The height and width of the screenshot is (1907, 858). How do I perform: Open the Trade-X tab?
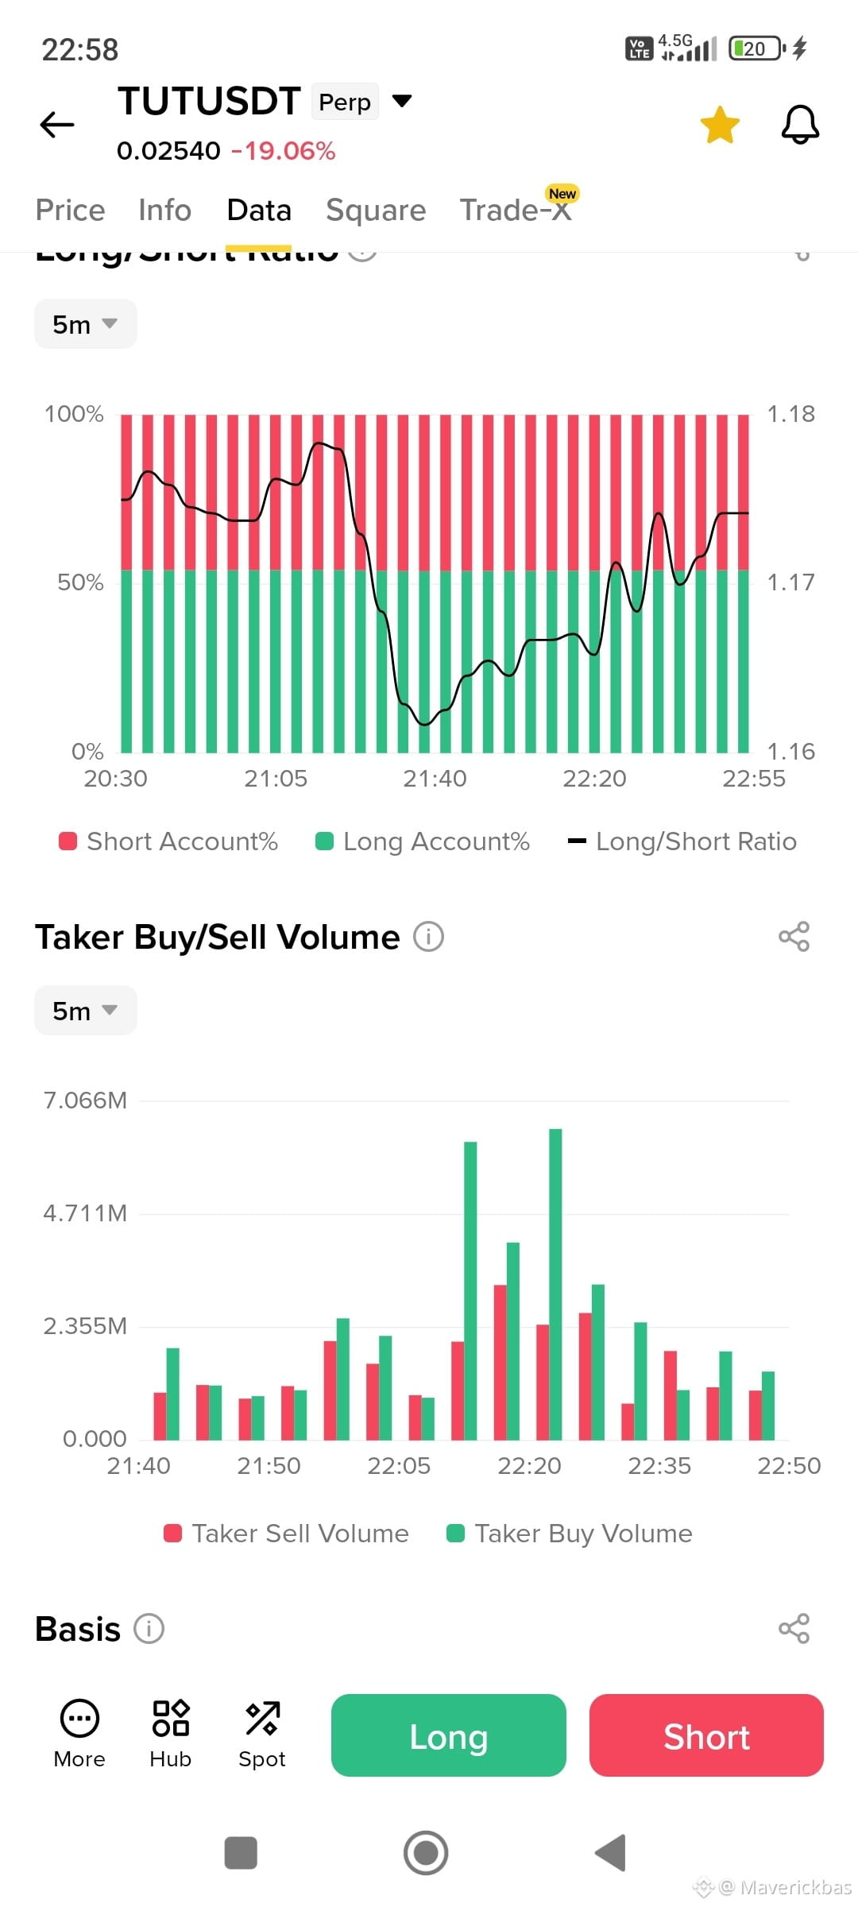pos(516,211)
